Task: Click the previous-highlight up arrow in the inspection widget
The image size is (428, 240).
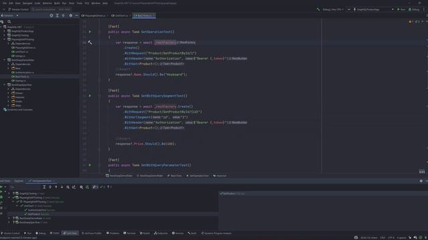Action: pos(422,21)
